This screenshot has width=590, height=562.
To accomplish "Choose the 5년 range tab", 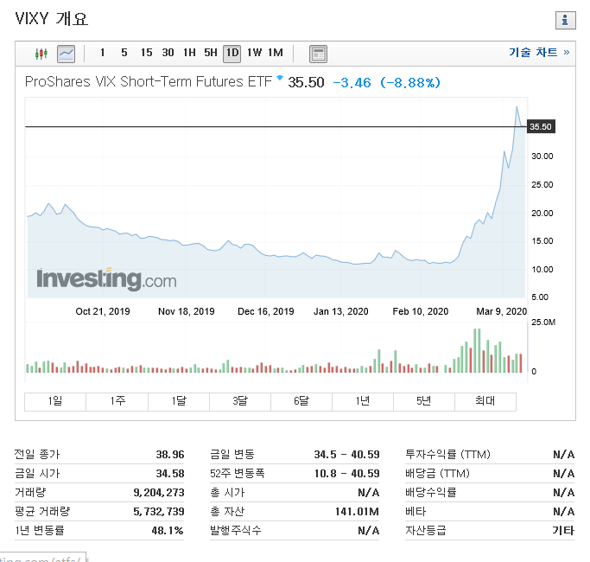I will [x=424, y=401].
